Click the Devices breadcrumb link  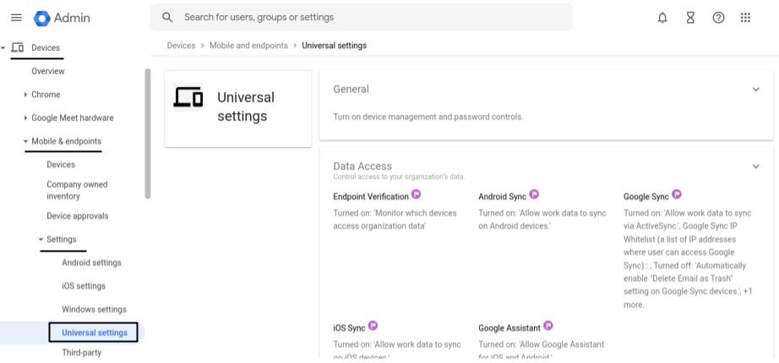181,46
